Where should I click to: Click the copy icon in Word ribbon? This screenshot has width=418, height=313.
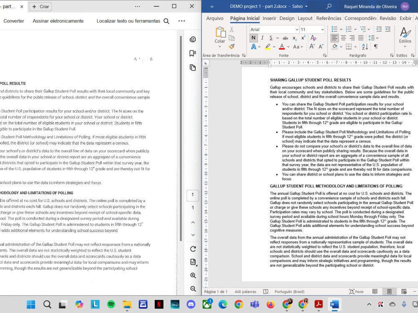(x=232, y=38)
